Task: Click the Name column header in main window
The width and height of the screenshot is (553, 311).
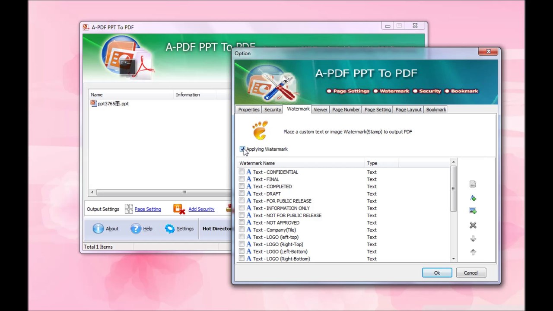Action: point(131,95)
